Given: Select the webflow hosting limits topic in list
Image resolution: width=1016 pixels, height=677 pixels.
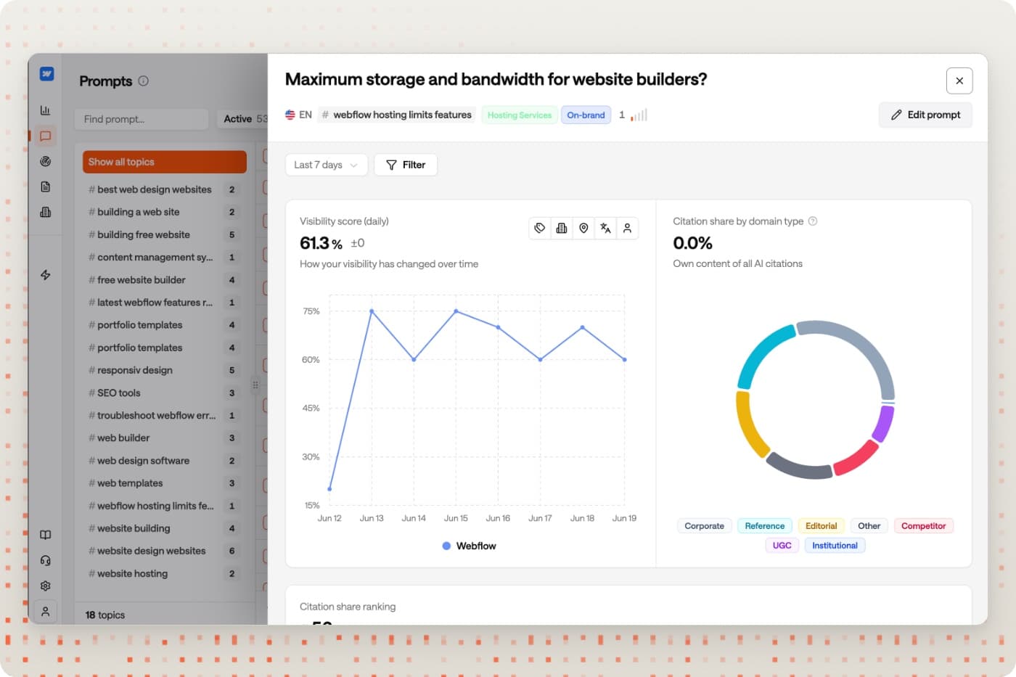Looking at the screenshot, I should click(x=165, y=506).
